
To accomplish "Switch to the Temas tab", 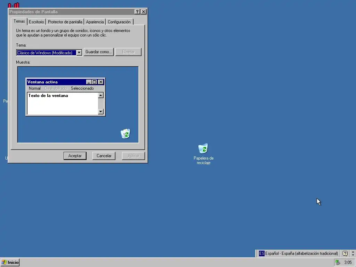I will click(x=19, y=21).
